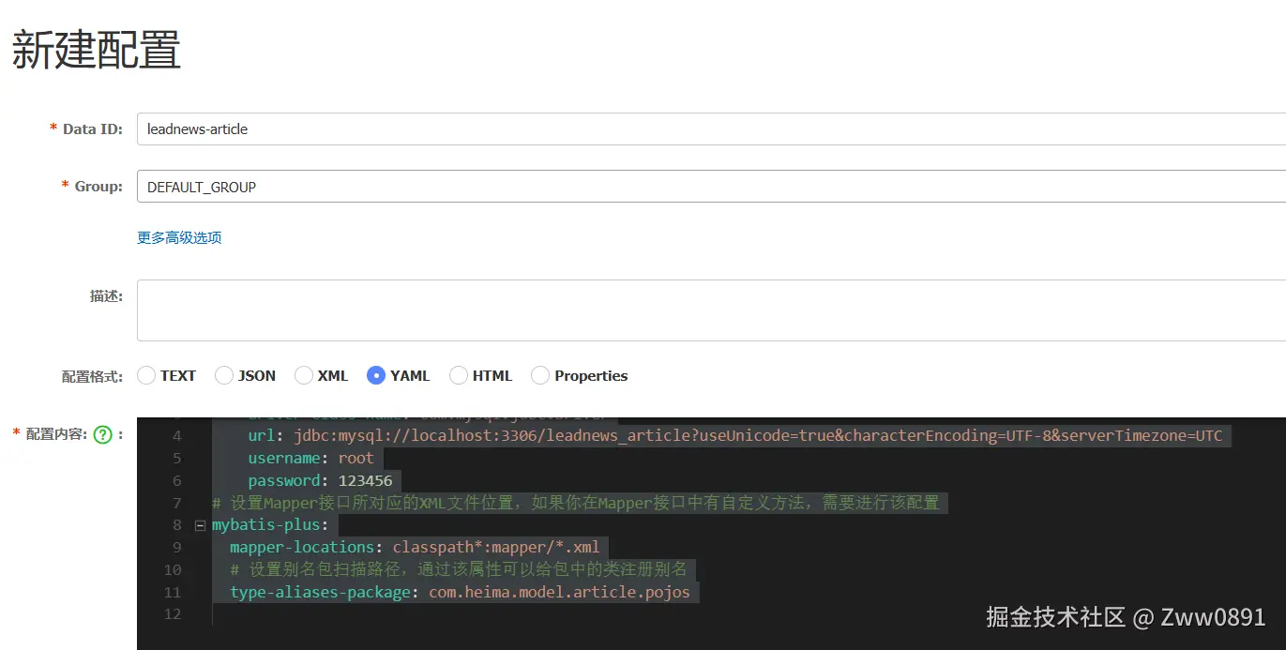Click the comment line about Mapper XML位置
1286x650 pixels.
[x=575, y=504]
